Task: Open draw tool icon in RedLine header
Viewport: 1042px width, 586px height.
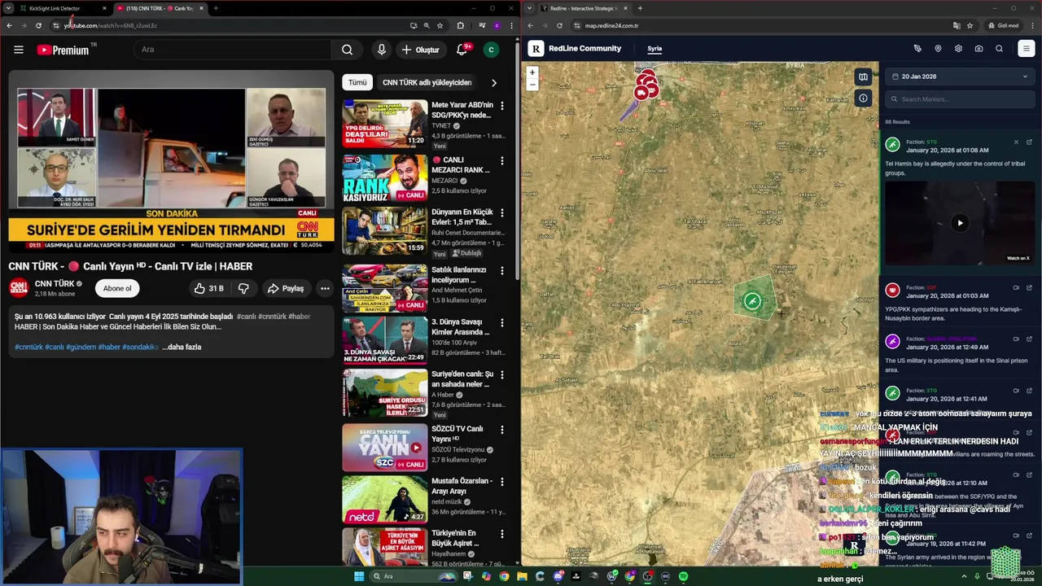Action: (x=917, y=49)
